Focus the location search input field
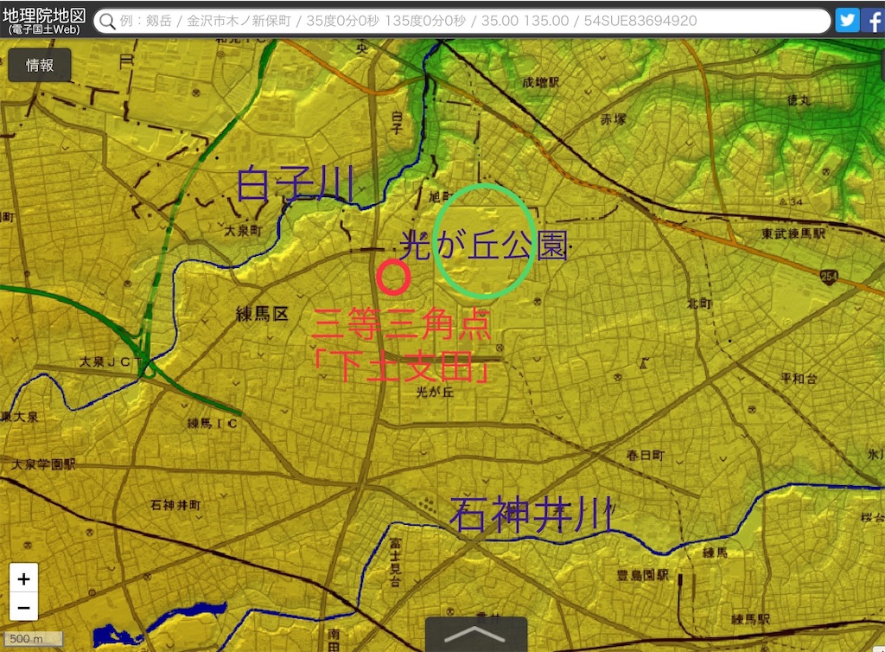 (462, 22)
